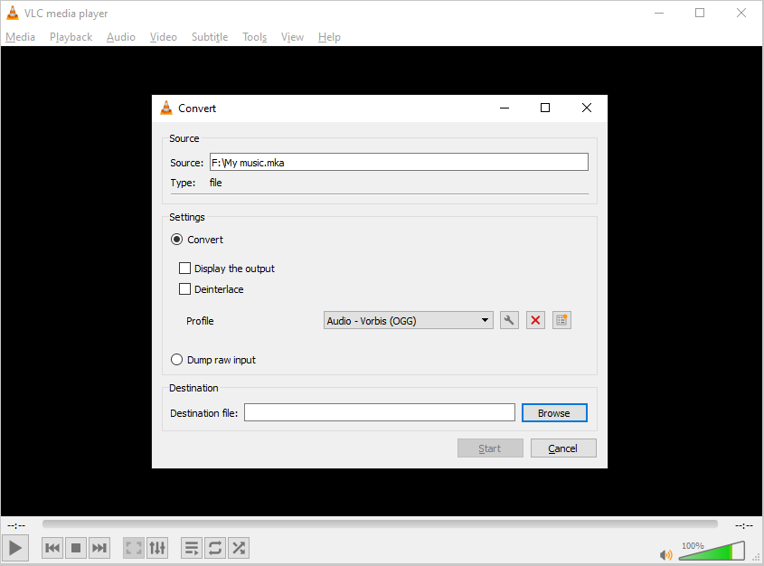Toggle loop repeat mode icon
The width and height of the screenshot is (764, 566).
[215, 548]
